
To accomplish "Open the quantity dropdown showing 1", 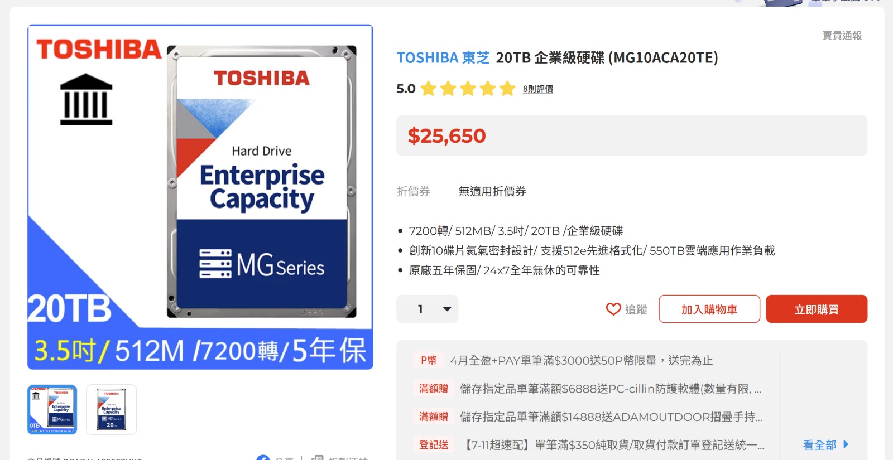I will 427,309.
